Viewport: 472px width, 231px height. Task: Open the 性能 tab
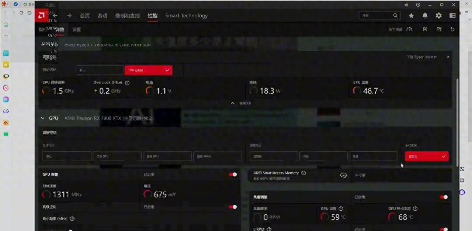153,15
